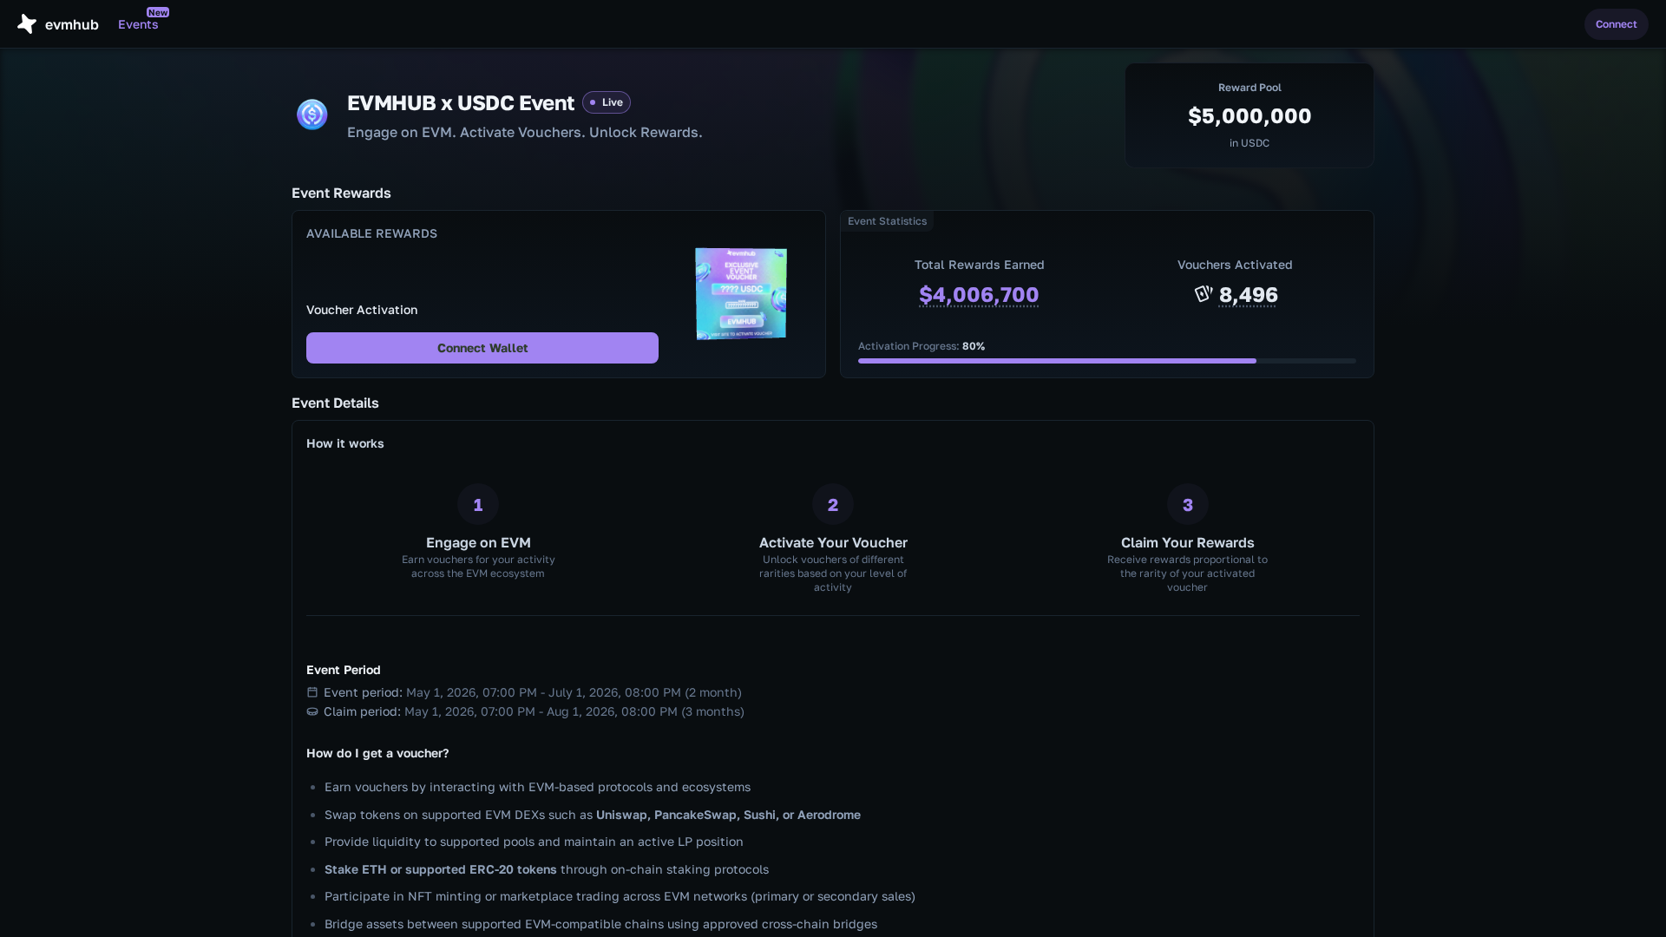Click the claim period date range text
The height and width of the screenshot is (937, 1666).
[574, 711]
